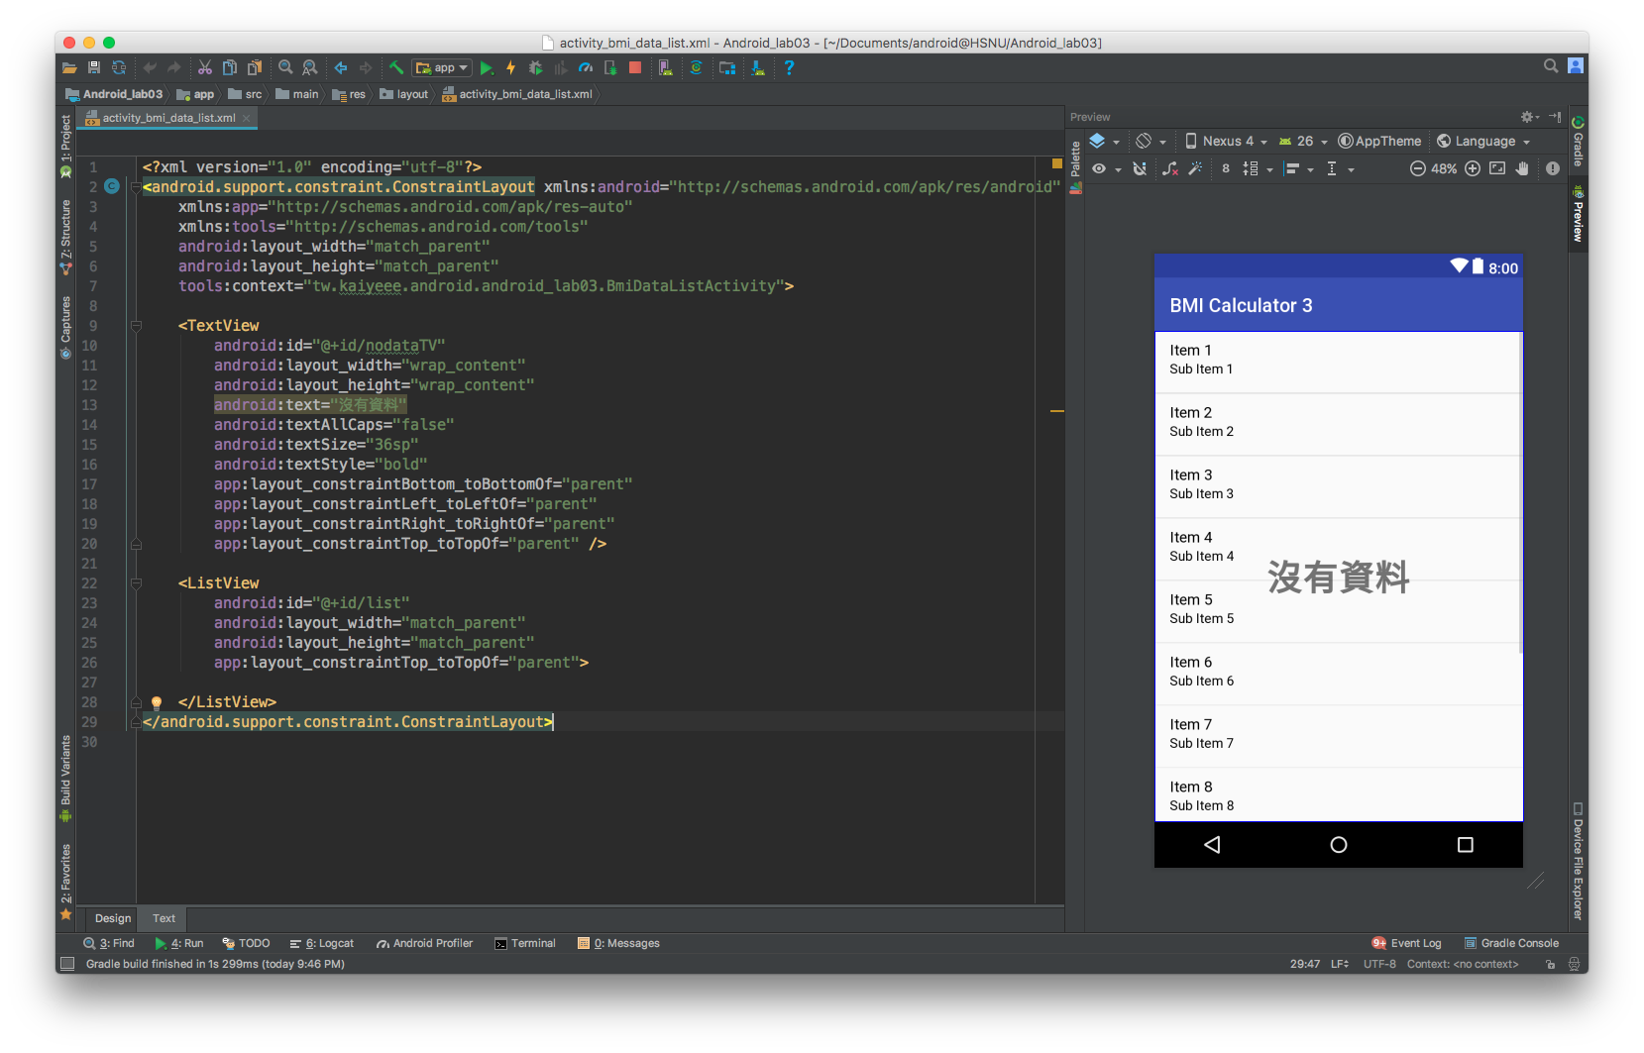Viewport: 1644px width, 1053px height.
Task: Click the Copy toolbar icon
Action: tap(230, 68)
